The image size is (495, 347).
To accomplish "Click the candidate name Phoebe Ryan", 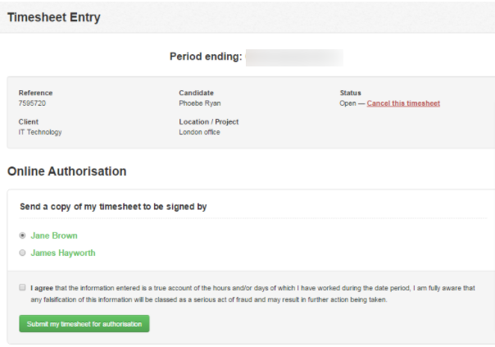I will [200, 103].
